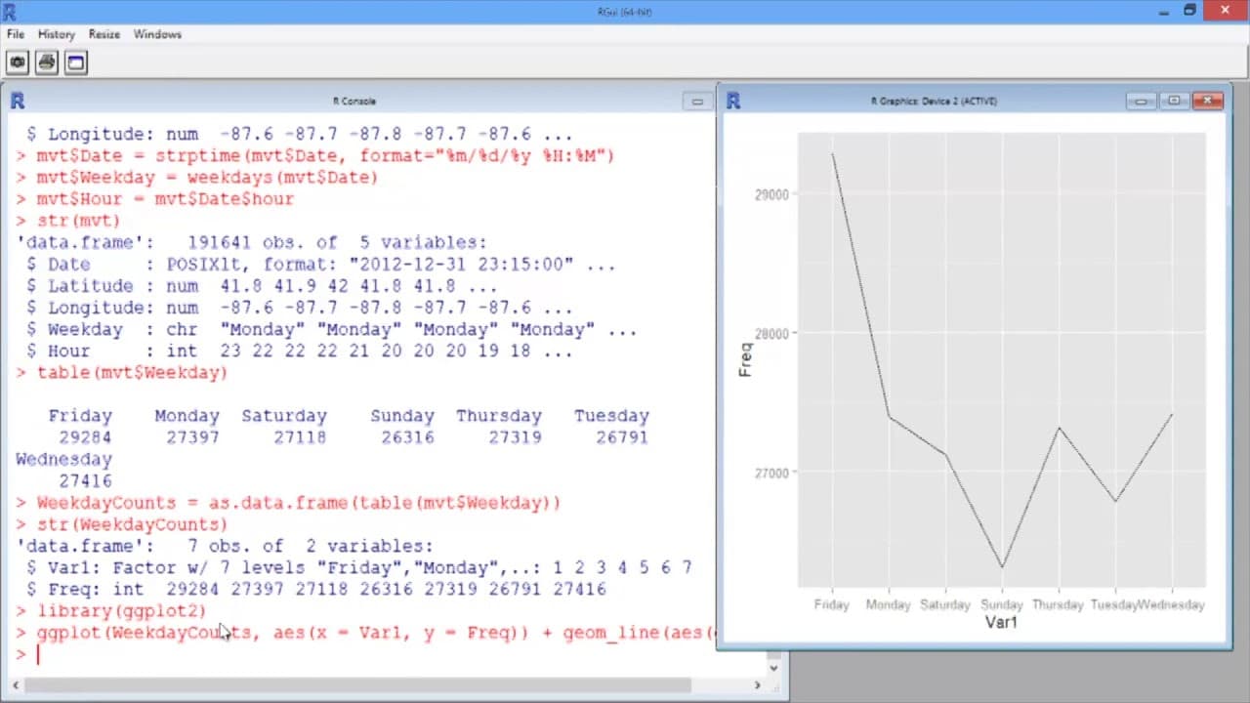Click the Monday count value 27397
Screen dimensions: 1250x703
coord(192,437)
